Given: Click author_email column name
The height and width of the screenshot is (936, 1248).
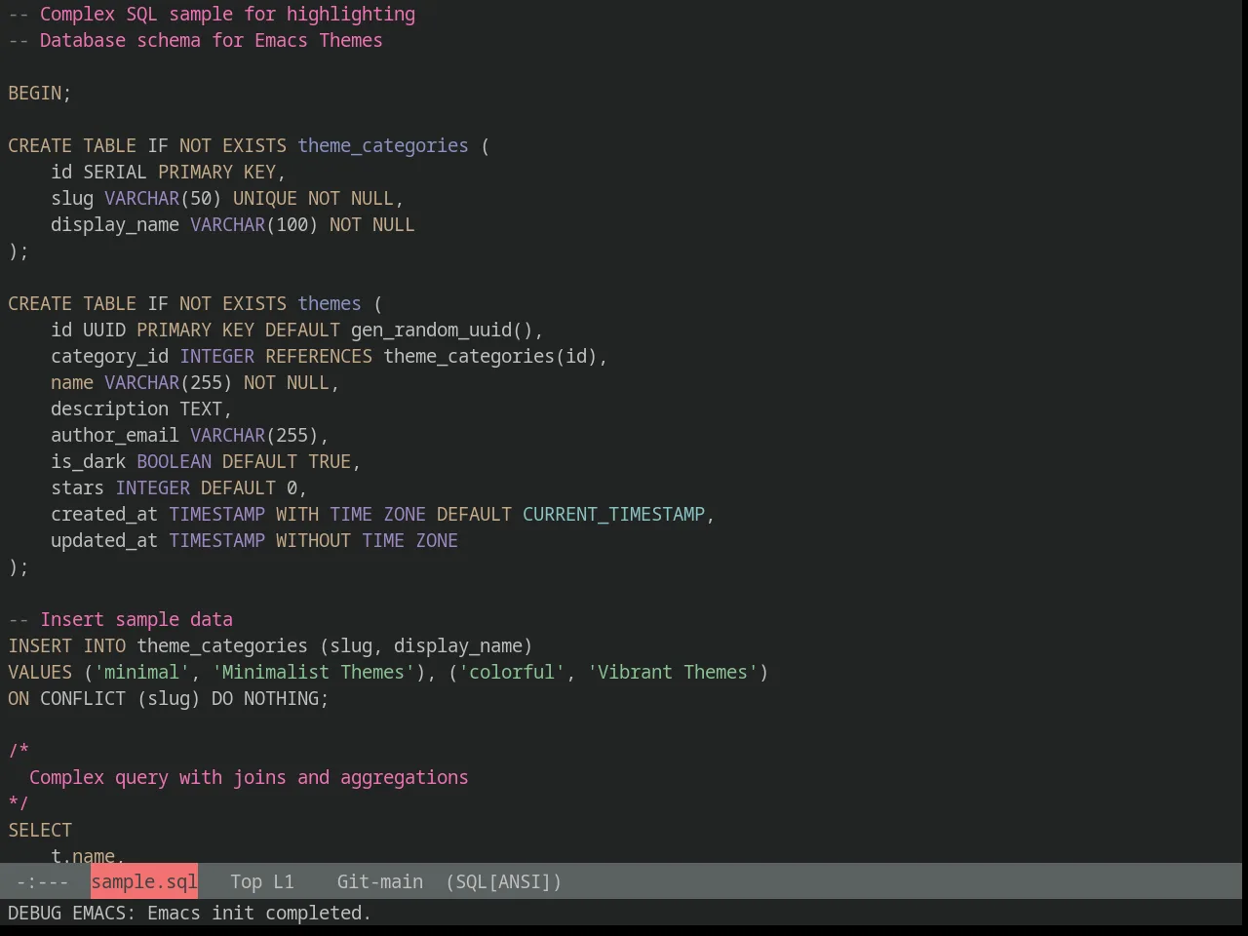Looking at the screenshot, I should [115, 435].
